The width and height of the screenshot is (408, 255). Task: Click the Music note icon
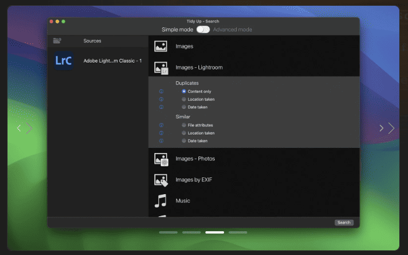(x=161, y=201)
